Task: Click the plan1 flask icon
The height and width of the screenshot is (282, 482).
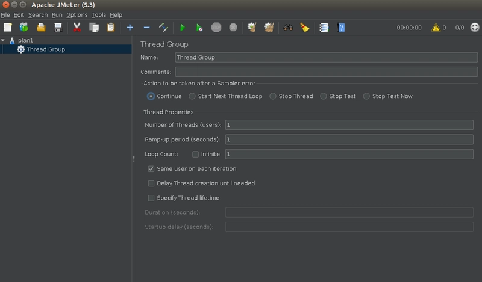Action: pos(12,40)
